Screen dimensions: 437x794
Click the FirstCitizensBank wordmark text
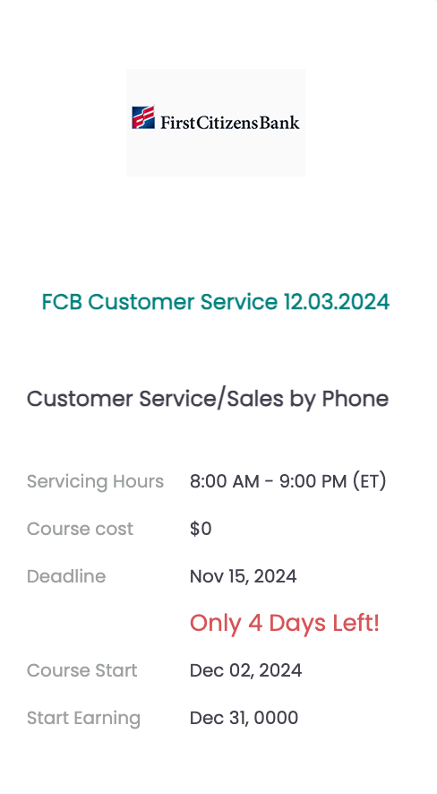(x=230, y=122)
